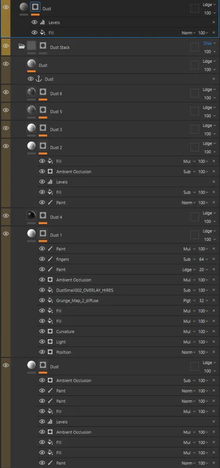
Task: Select the DustSmall002_OVERLAY_HIRES effect row
Action: point(128,290)
